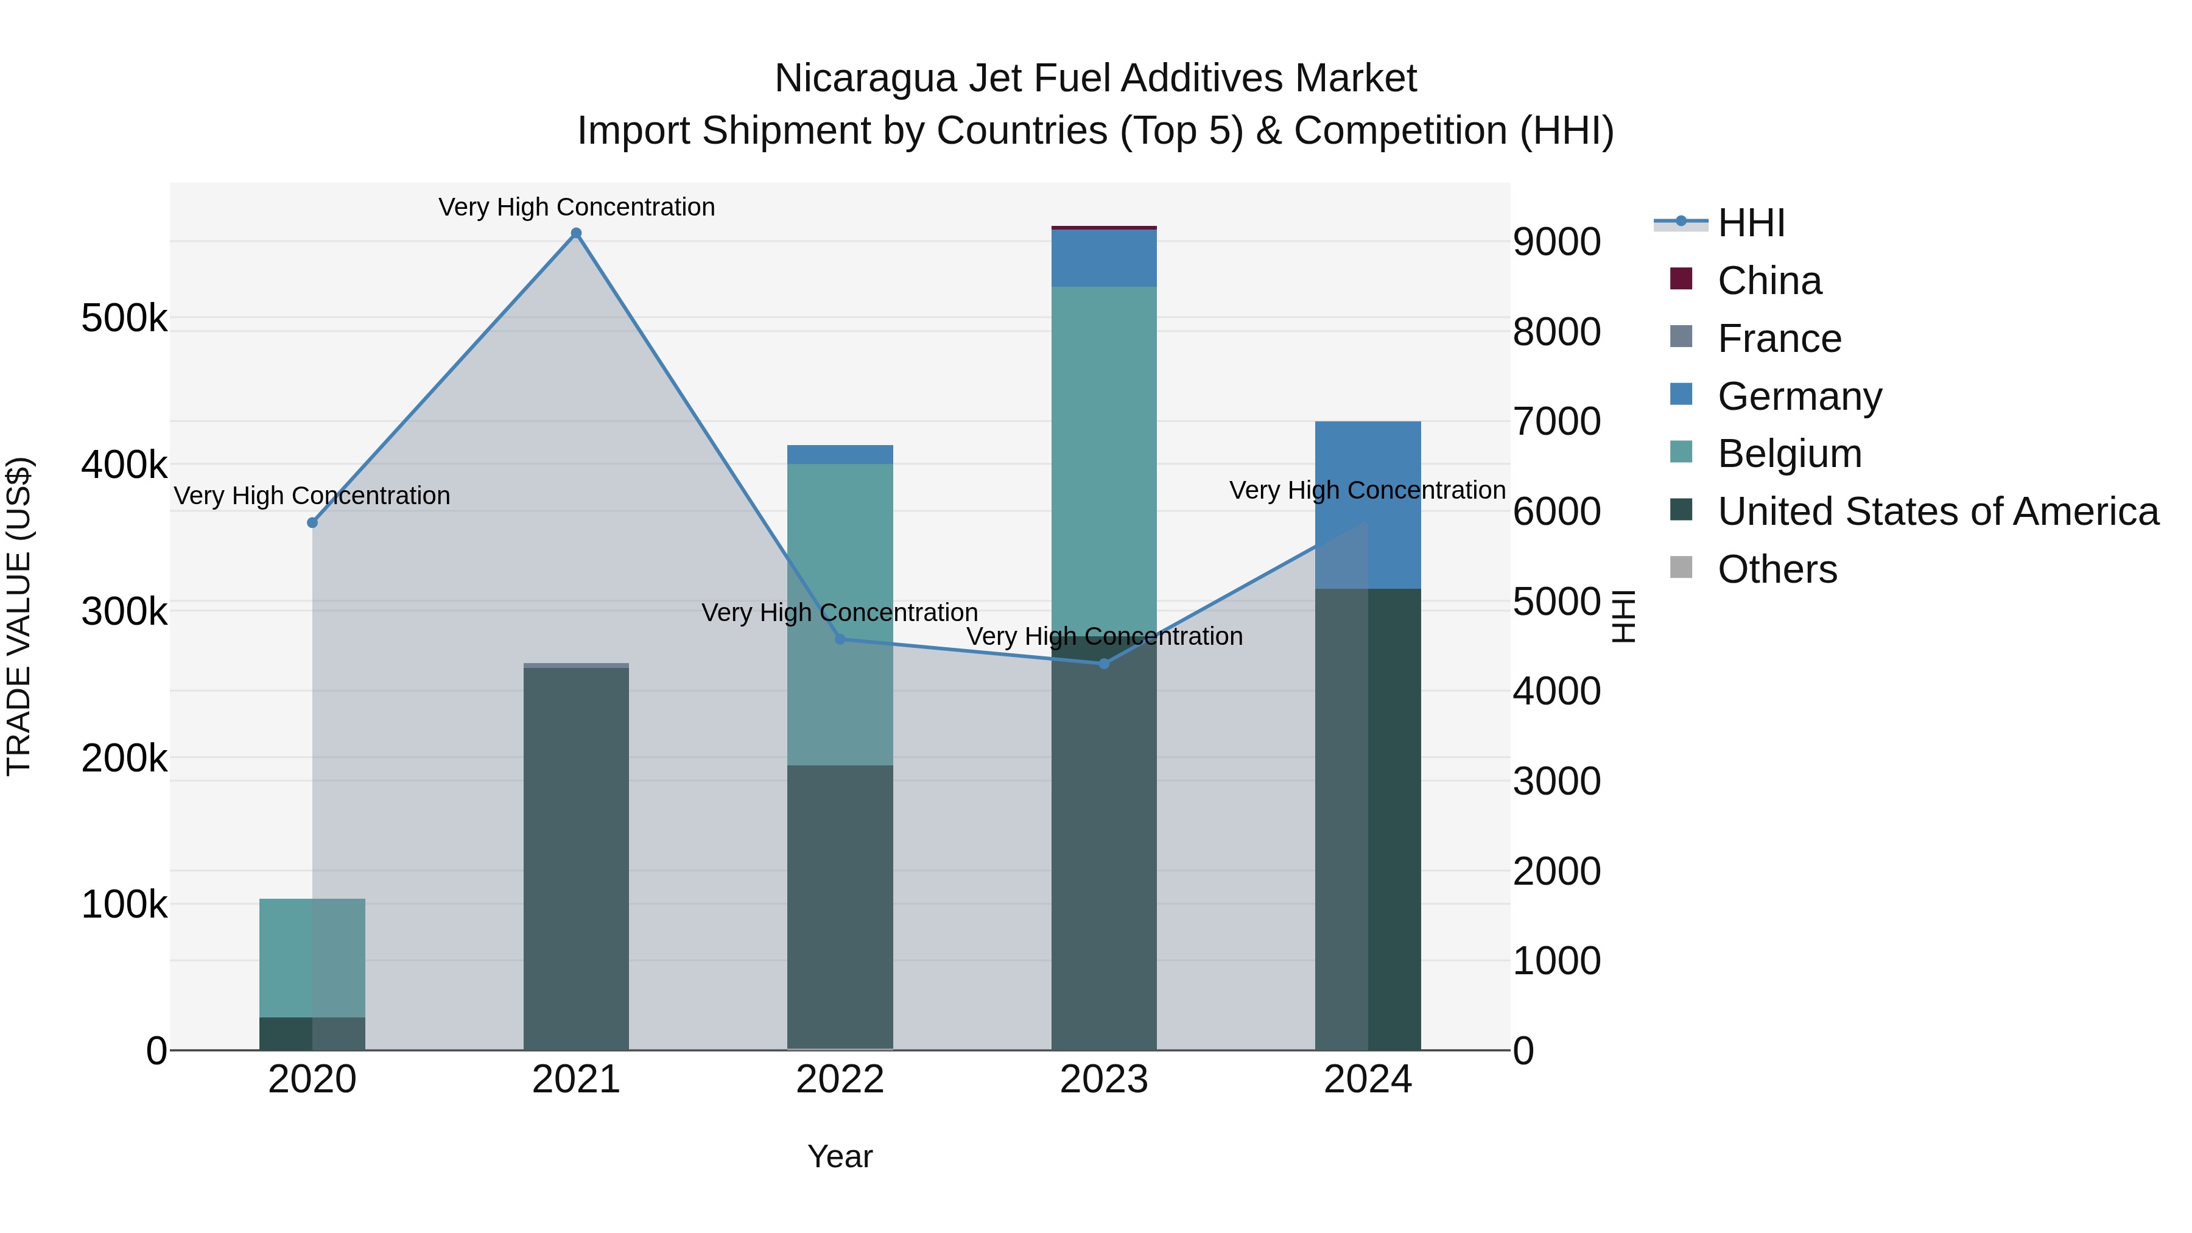The width and height of the screenshot is (2192, 1233).
Task: Click the 9000 HHI axis tick label
Action: [1556, 242]
